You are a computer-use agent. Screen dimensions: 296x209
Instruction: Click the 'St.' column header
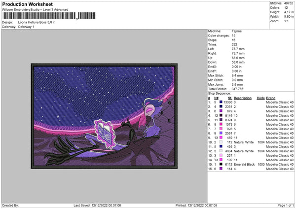click(230, 98)
